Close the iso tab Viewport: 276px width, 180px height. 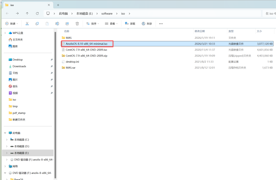tap(49, 5)
